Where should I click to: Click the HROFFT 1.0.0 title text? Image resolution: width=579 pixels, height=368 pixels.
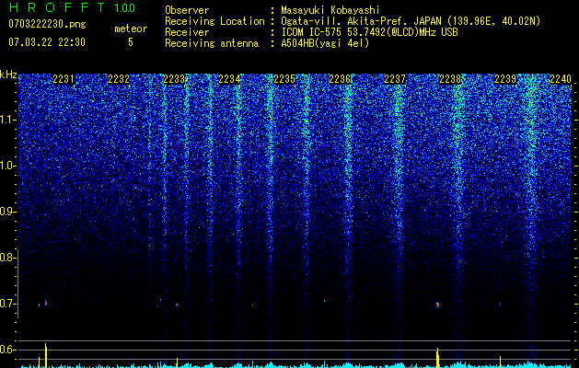[x=72, y=7]
